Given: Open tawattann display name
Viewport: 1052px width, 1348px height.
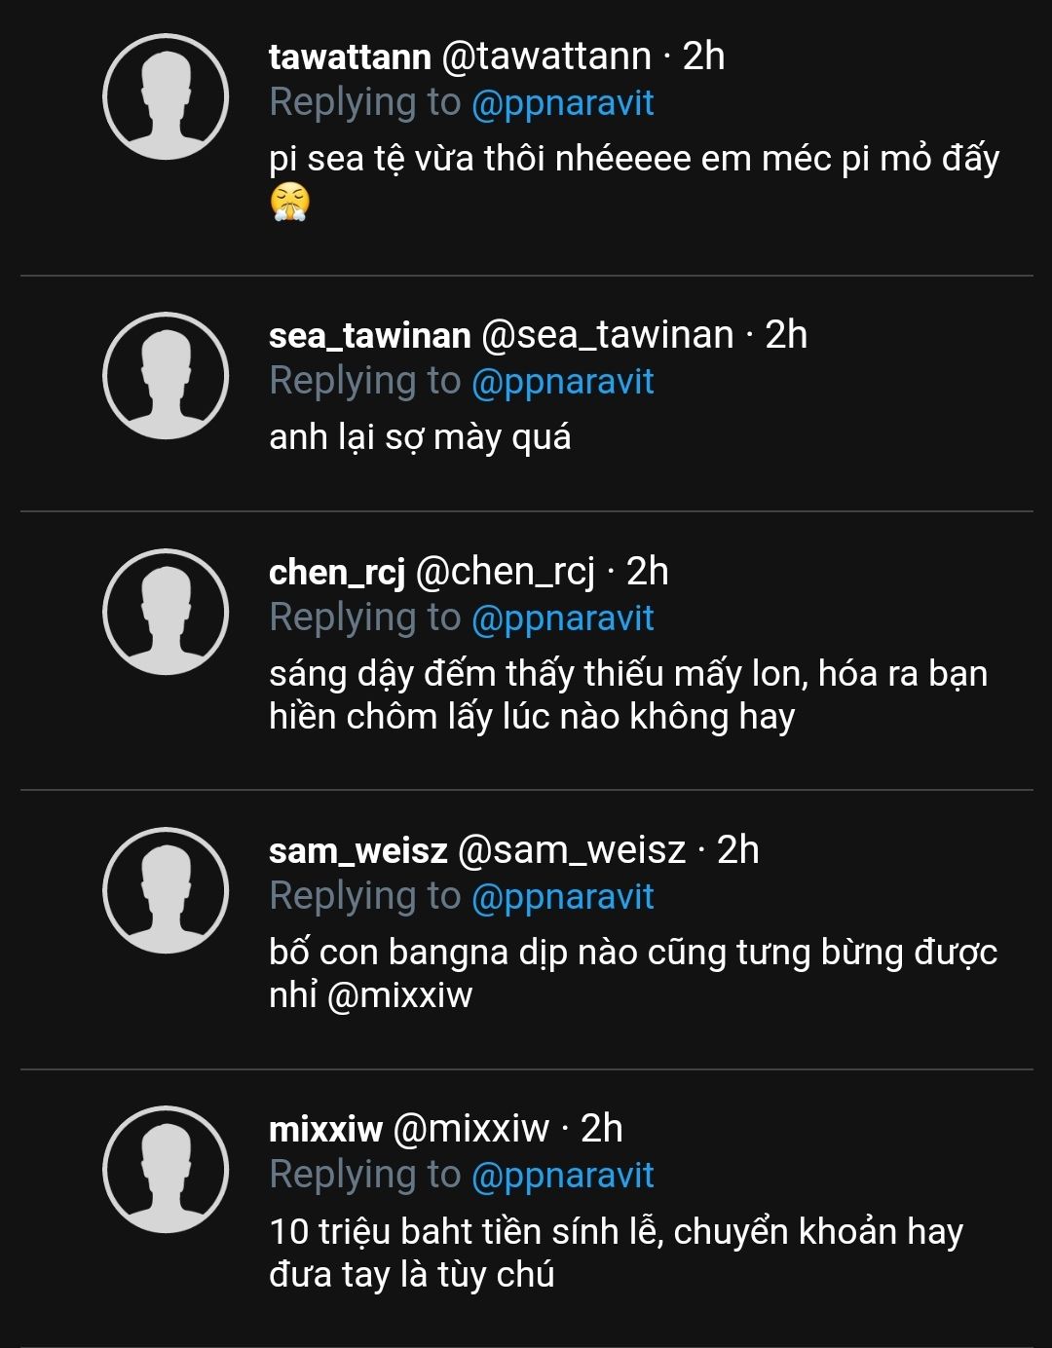Looking at the screenshot, I should click(350, 56).
